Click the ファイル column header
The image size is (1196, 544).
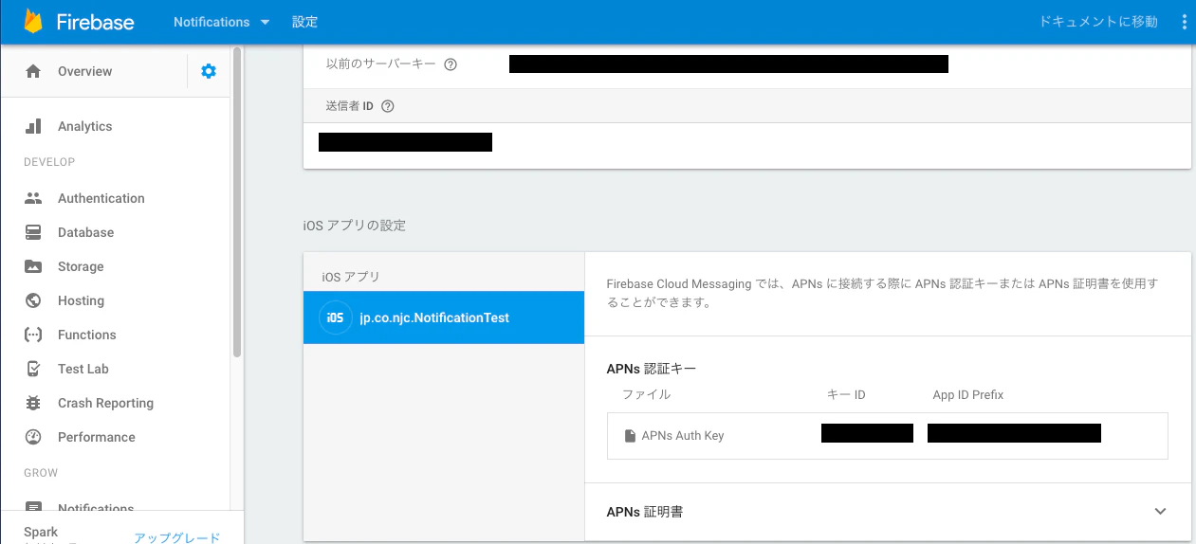(x=647, y=394)
